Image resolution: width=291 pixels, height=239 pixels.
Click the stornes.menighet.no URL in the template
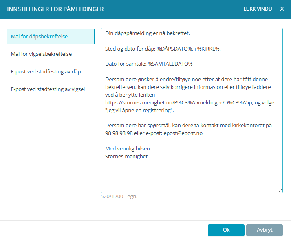179,102
